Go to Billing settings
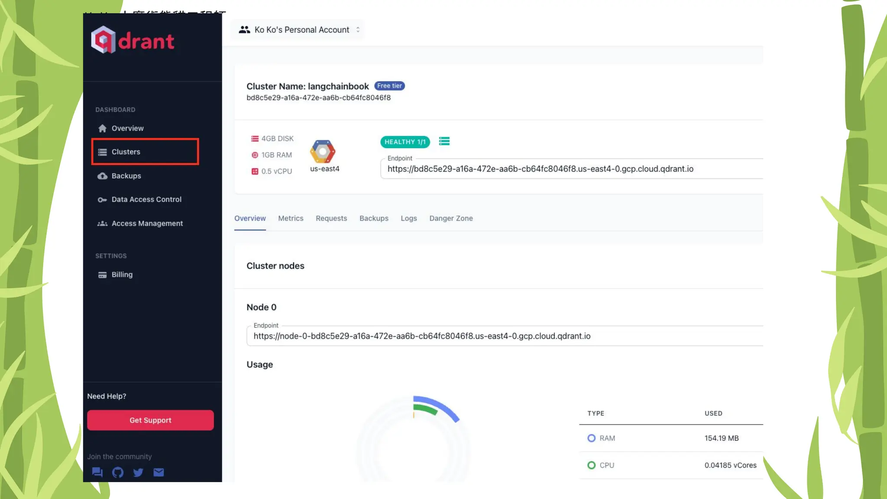The width and height of the screenshot is (887, 499). click(122, 275)
